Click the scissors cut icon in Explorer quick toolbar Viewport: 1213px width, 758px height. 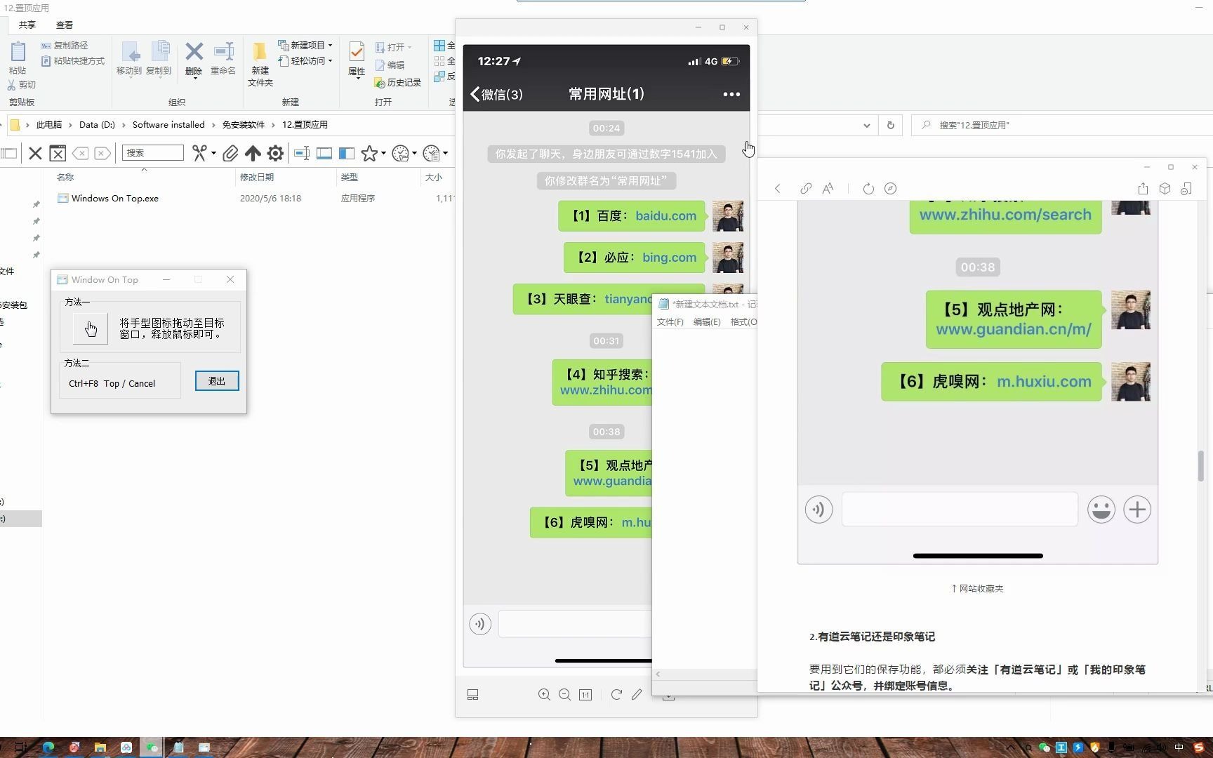pos(199,153)
